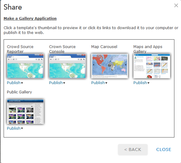The width and height of the screenshot is (181, 163).
Task: Click the Make a Gallery Application heading
Action: (x=30, y=18)
